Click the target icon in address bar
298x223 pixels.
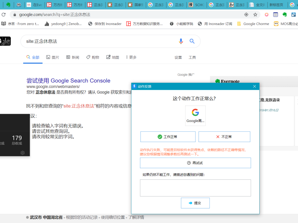tap(246, 15)
